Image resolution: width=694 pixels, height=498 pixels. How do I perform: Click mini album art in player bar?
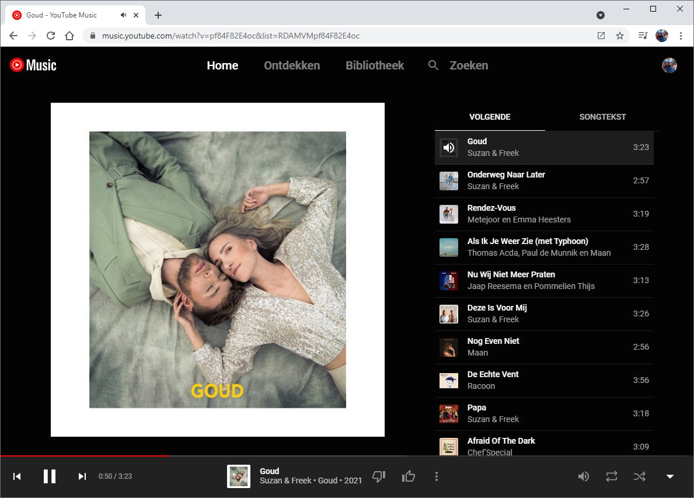point(239,476)
